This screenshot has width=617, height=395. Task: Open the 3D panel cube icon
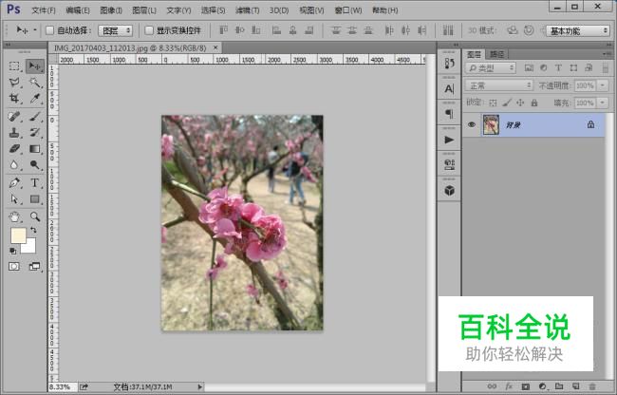coord(449,191)
